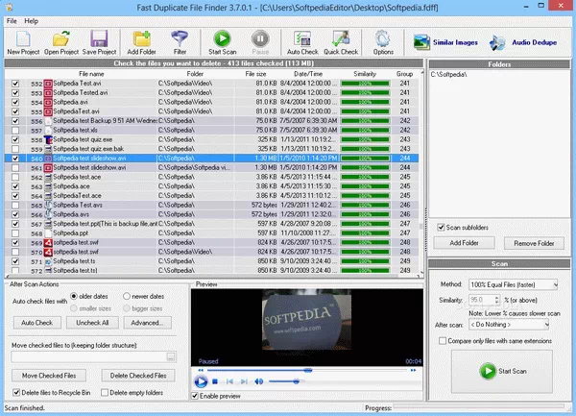Screen dimensions: 576x416
Task: Start Scan from the top toolbar
Action: point(223,42)
